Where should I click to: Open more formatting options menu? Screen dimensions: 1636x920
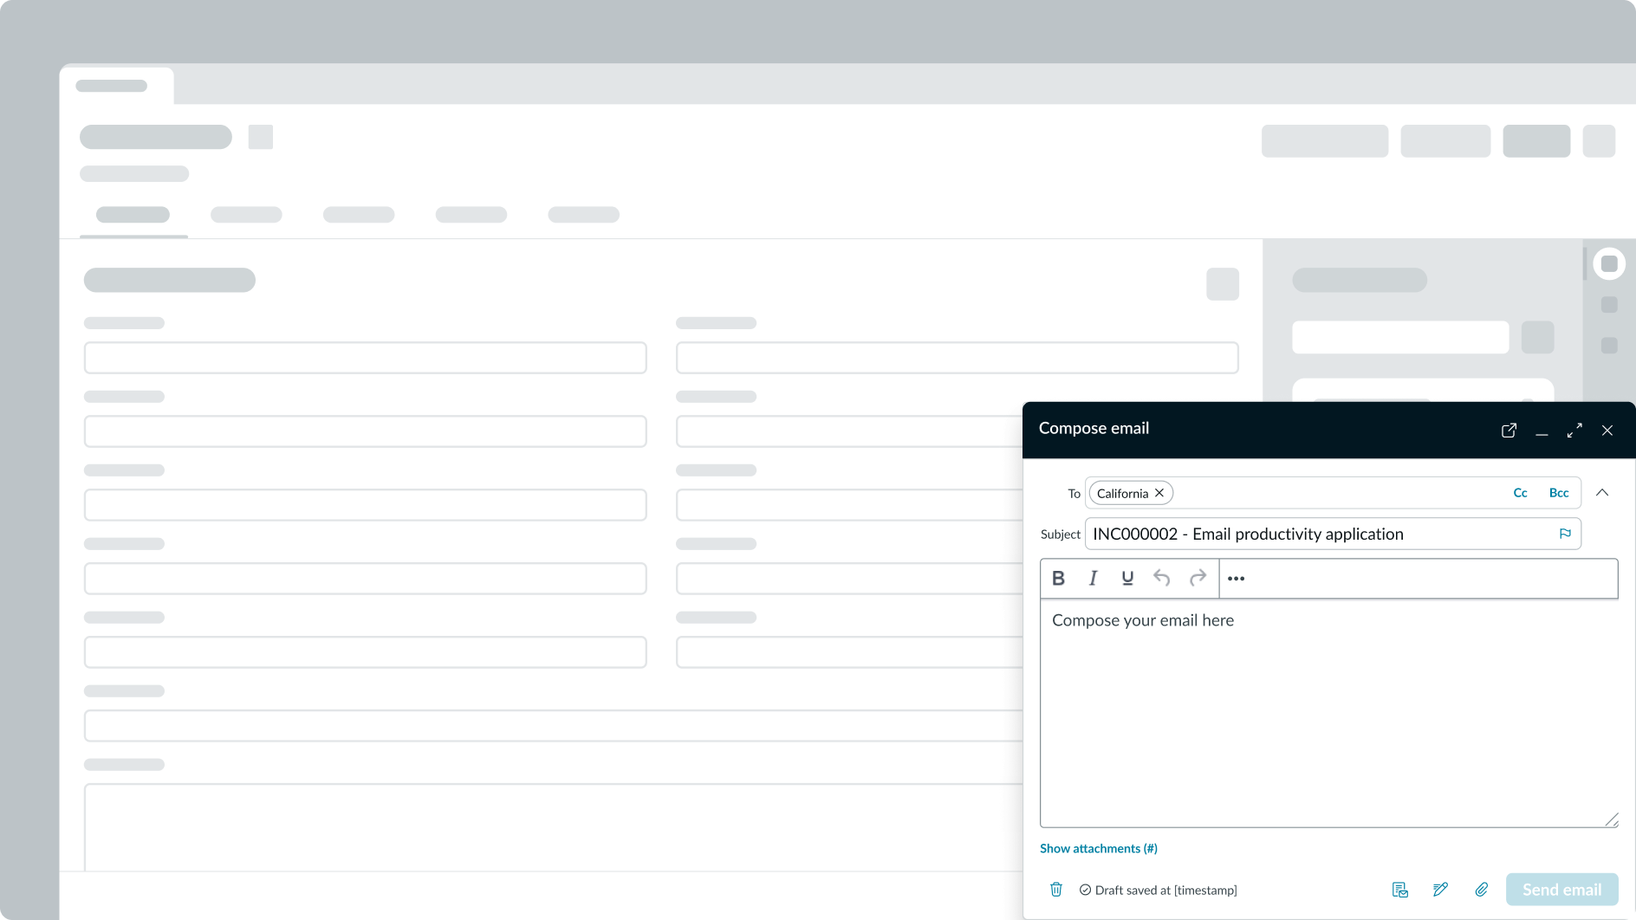pyautogui.click(x=1237, y=579)
